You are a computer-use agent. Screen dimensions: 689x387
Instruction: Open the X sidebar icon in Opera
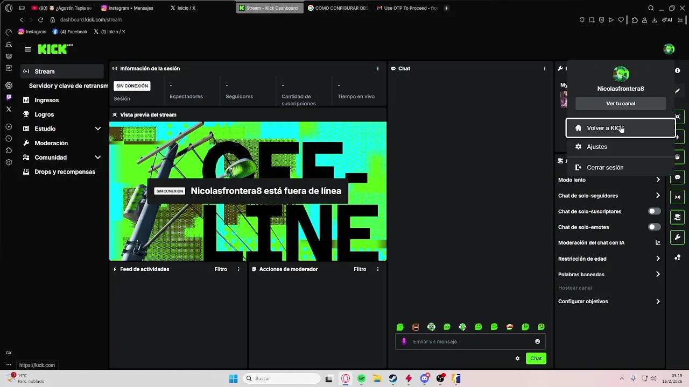pos(9,109)
